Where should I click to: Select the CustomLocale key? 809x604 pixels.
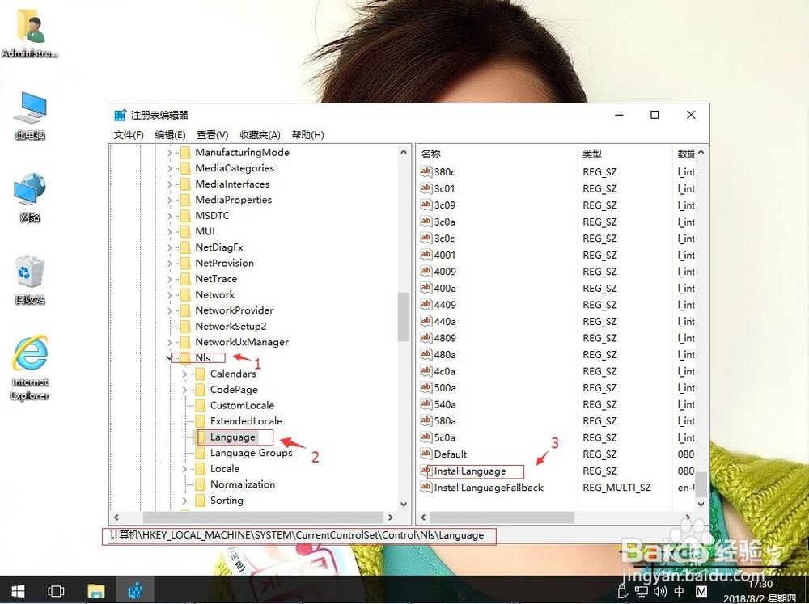(242, 405)
